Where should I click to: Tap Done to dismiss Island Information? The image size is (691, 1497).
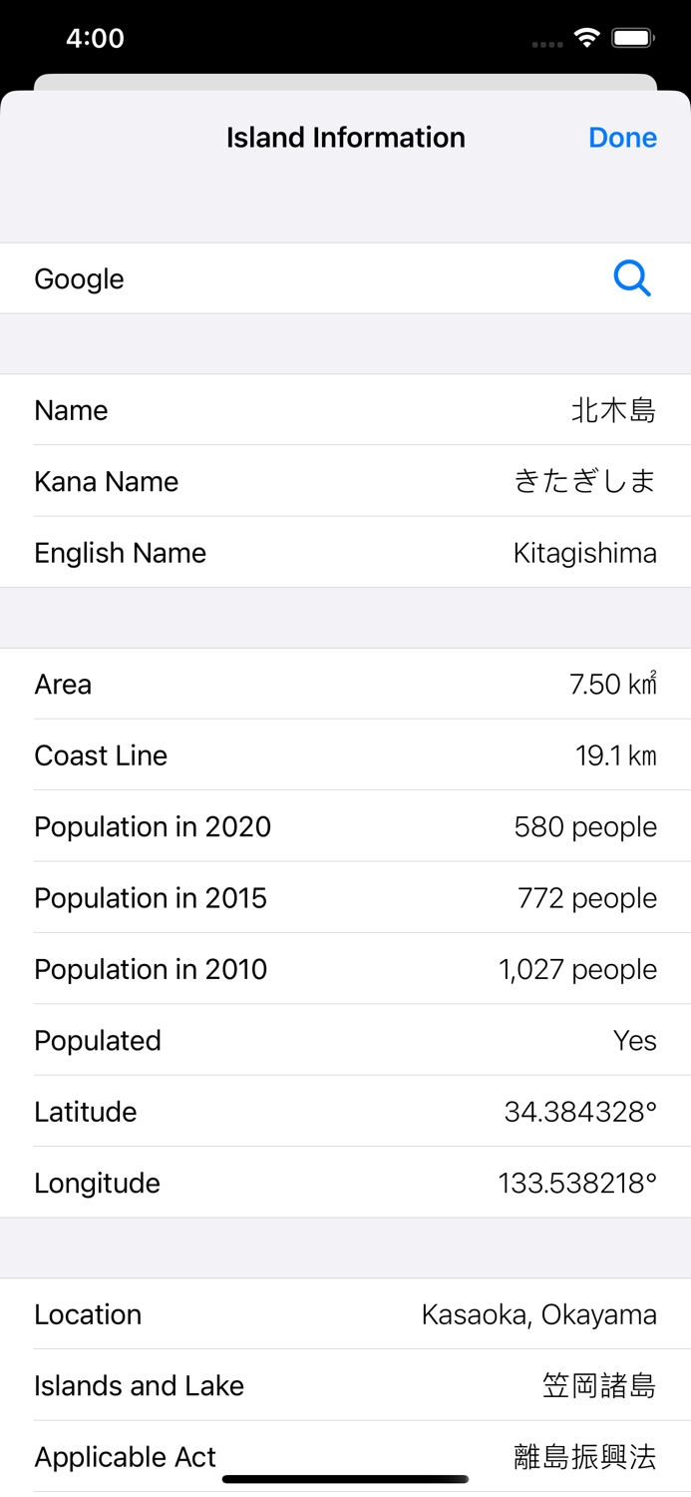click(622, 137)
